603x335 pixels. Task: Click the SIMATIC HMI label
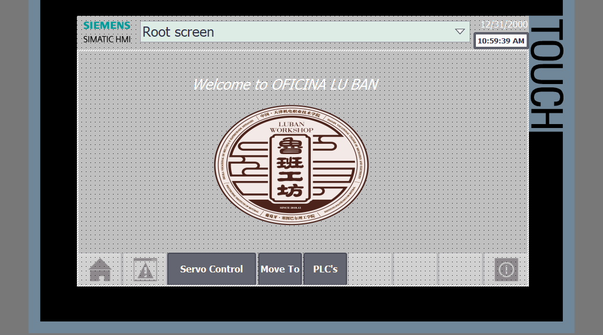pos(107,39)
